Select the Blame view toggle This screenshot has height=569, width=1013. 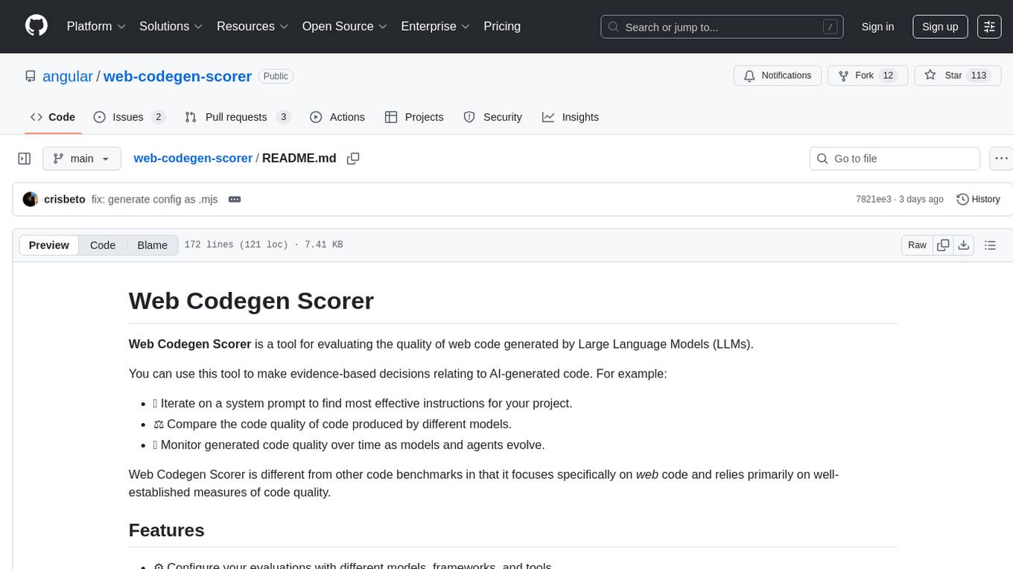point(152,245)
